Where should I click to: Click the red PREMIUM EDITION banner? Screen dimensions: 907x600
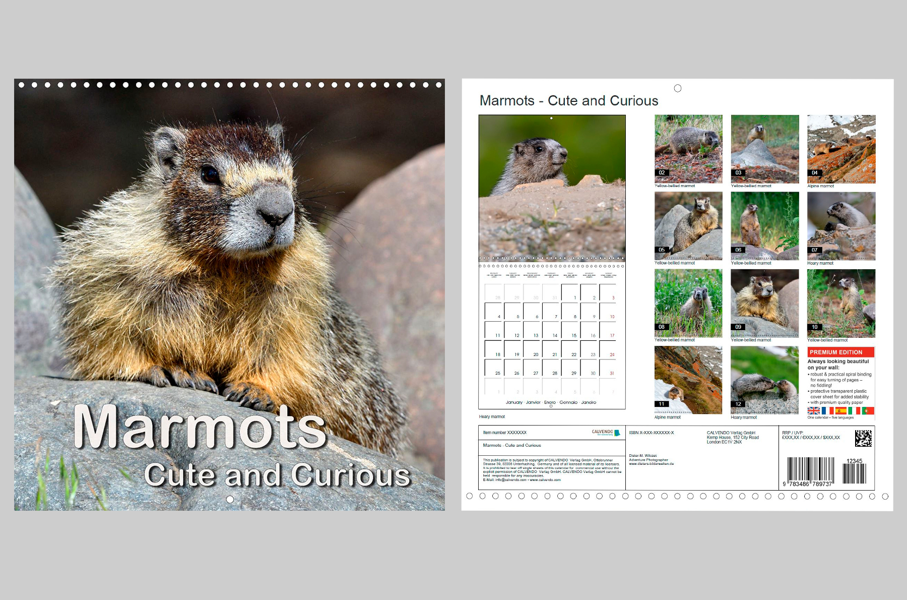tap(840, 352)
